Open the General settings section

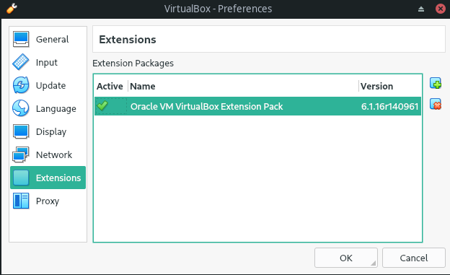coord(52,39)
